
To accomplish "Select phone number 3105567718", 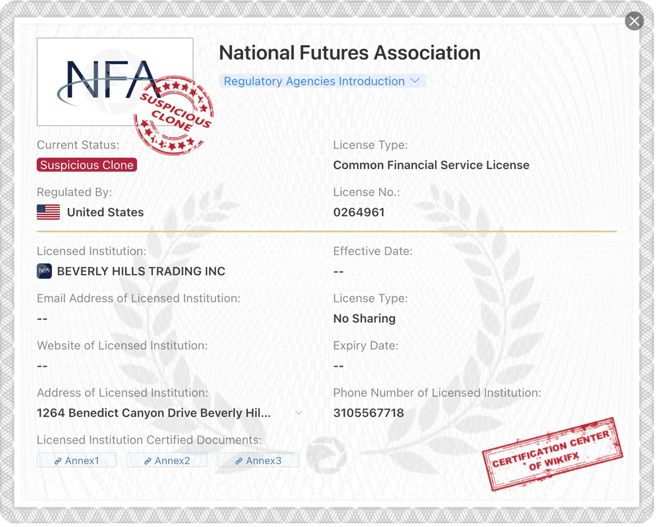I will 369,414.
